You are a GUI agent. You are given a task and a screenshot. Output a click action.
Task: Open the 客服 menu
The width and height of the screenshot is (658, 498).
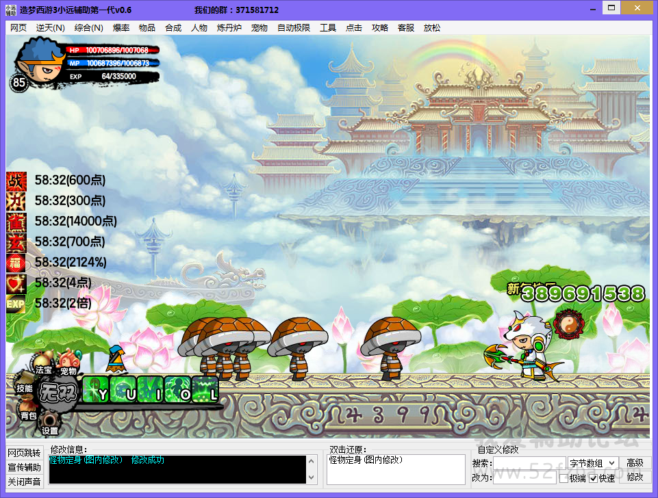pyautogui.click(x=406, y=28)
